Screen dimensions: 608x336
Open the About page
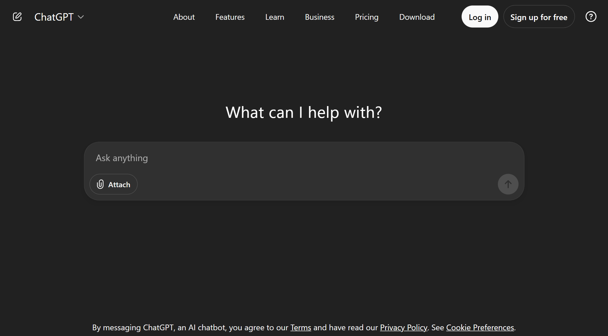184,17
